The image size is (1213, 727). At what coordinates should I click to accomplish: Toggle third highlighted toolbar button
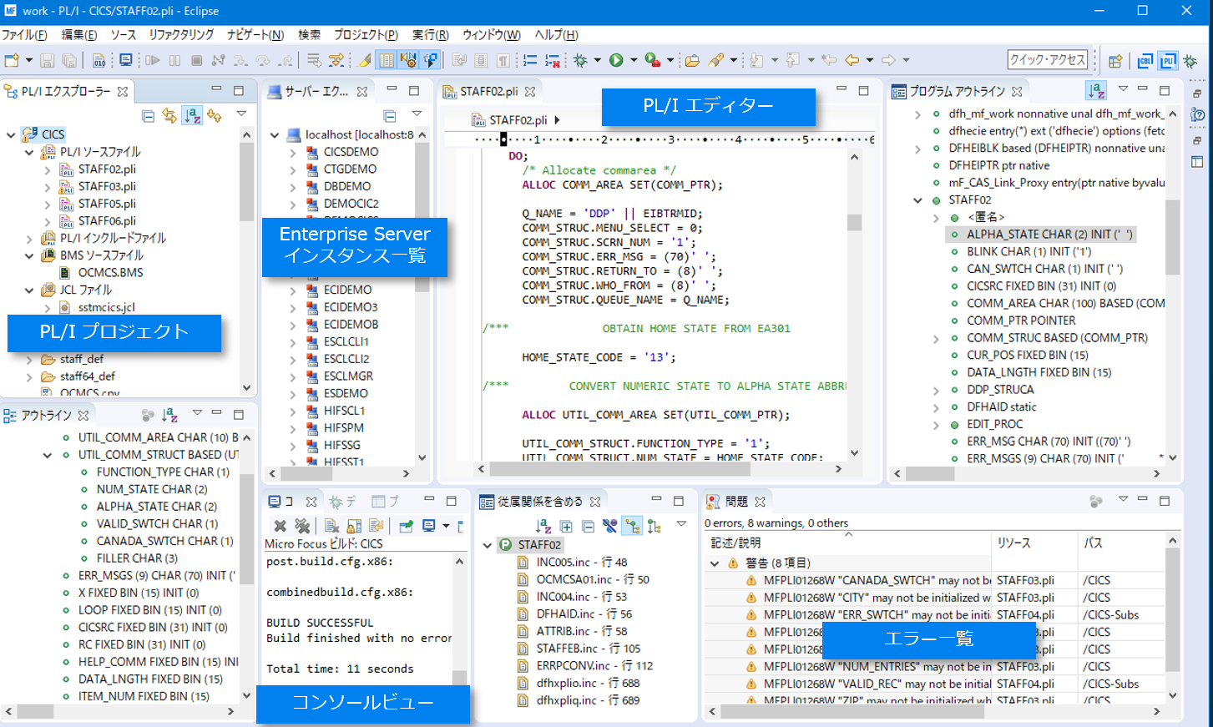pos(430,60)
